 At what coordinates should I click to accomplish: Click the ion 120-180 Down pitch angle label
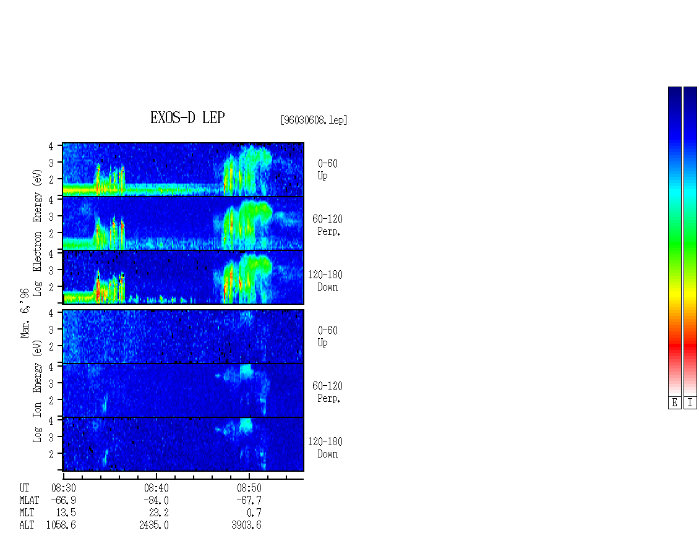coord(325,448)
